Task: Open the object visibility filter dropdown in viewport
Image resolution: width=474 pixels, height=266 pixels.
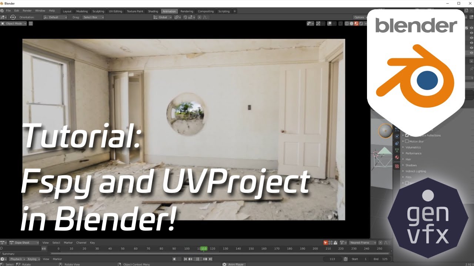Action: tap(310, 24)
